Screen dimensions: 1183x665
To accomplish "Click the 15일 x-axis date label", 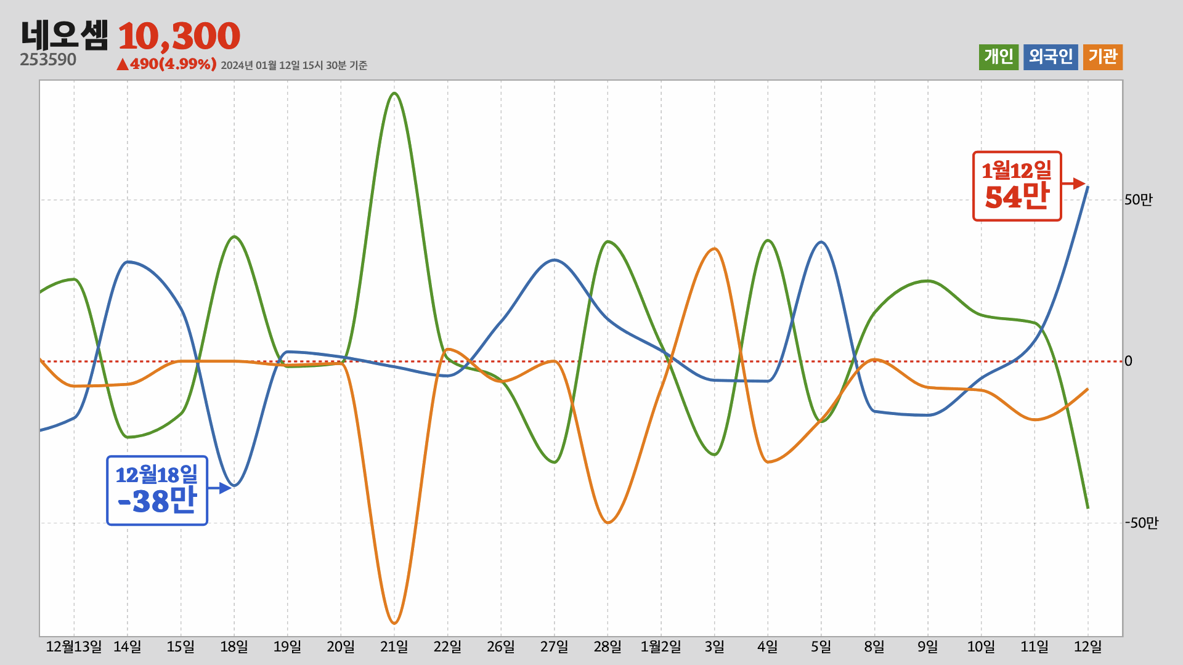I will pos(181,647).
